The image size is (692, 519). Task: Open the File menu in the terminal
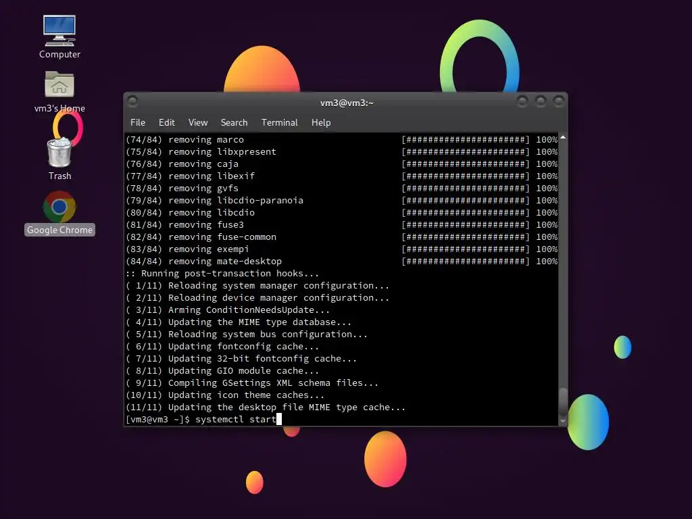(138, 123)
